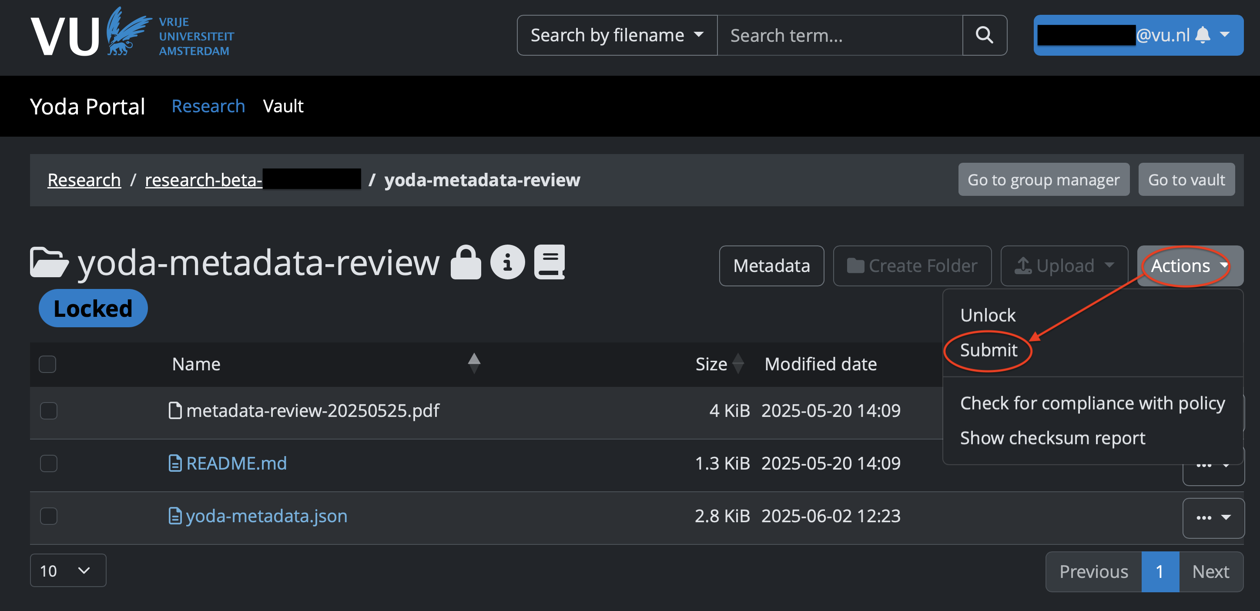Go to page 1

[1160, 571]
